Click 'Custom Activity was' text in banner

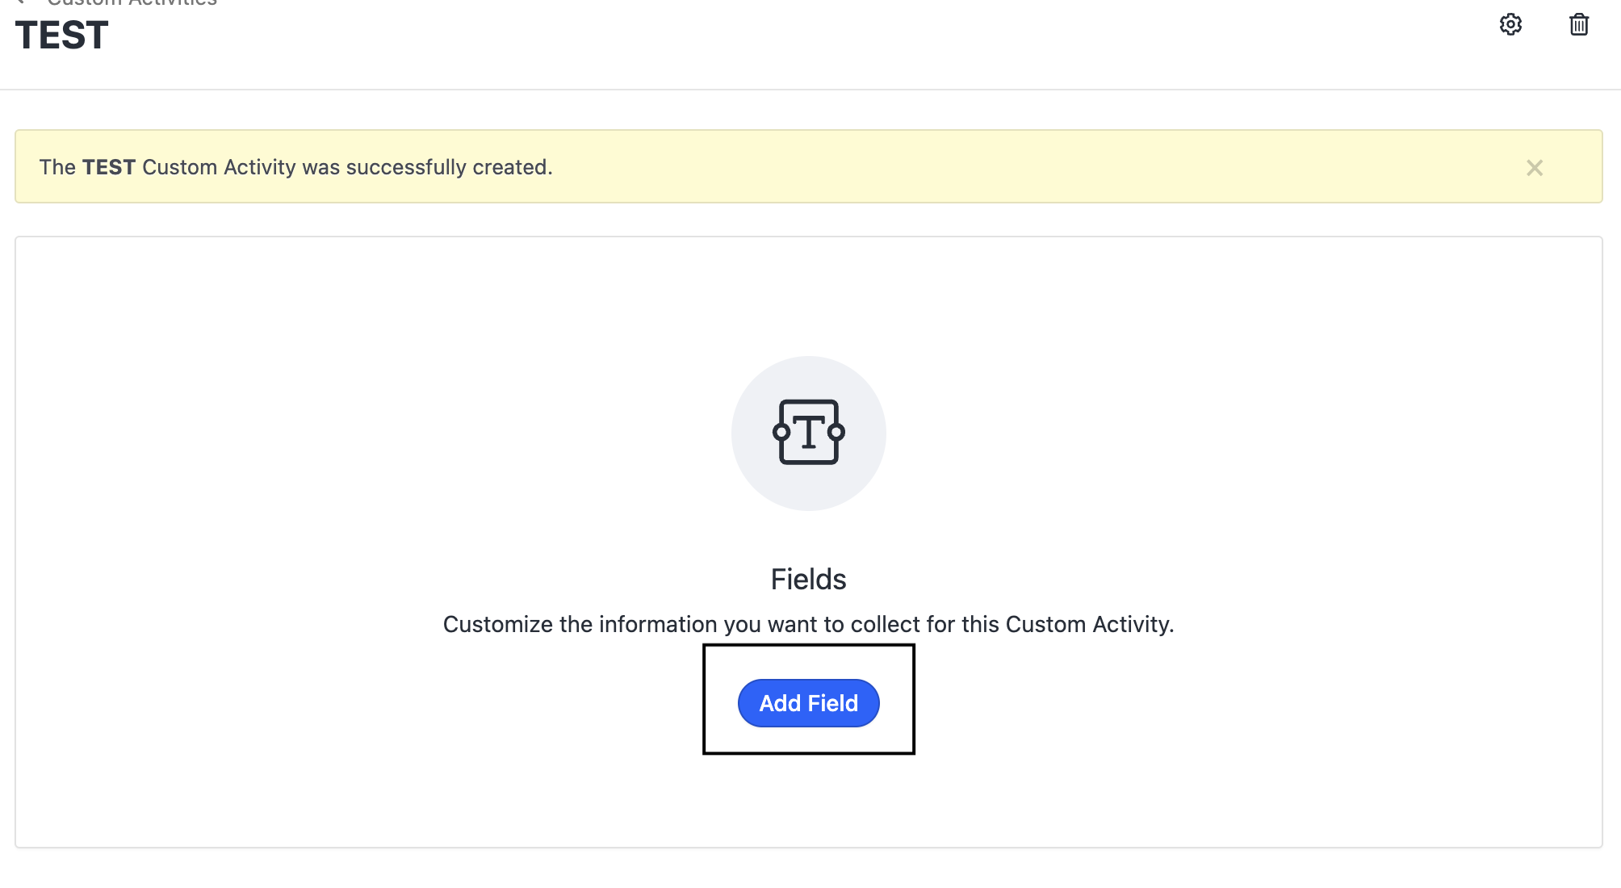[x=241, y=167]
